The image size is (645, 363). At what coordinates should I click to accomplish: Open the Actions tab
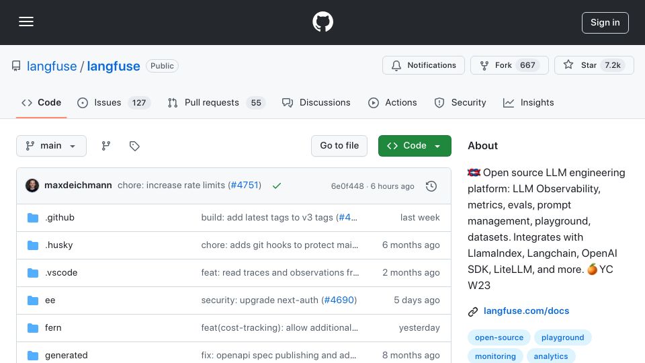[x=392, y=102]
